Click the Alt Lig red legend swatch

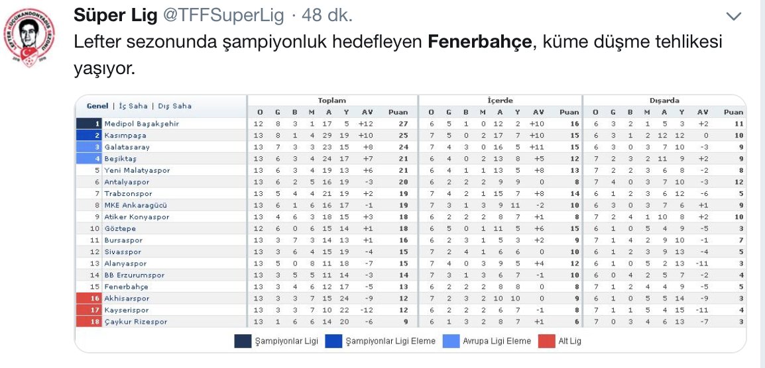coord(545,341)
